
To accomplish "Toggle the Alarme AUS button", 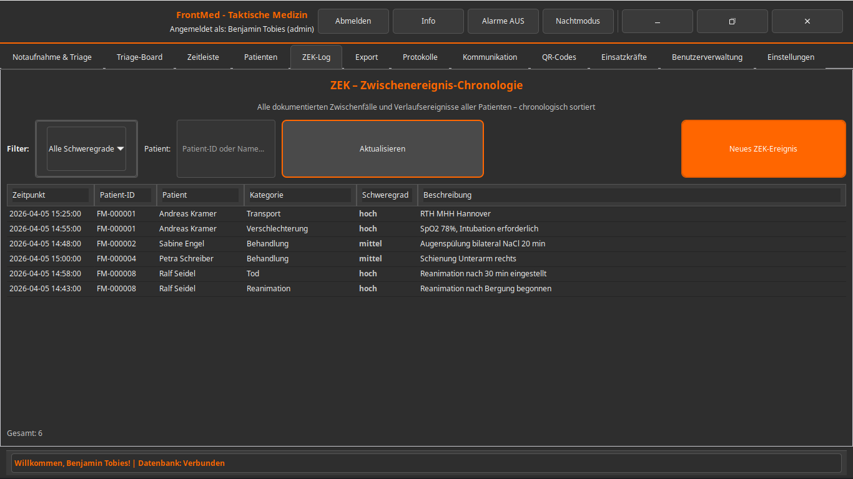I will 503,21.
